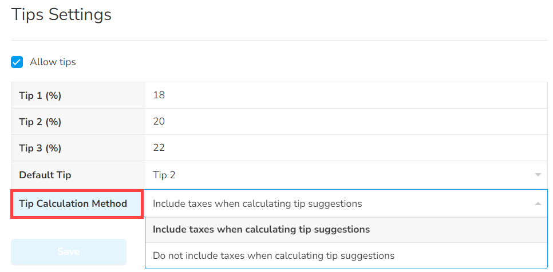Choose Do not include taxes option
Viewport: 553px width, 272px height.
pos(274,255)
